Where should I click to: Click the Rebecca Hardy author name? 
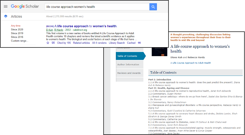pos(196,57)
